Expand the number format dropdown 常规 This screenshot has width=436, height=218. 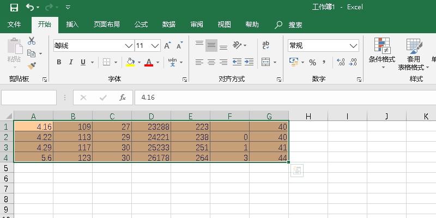pos(354,46)
